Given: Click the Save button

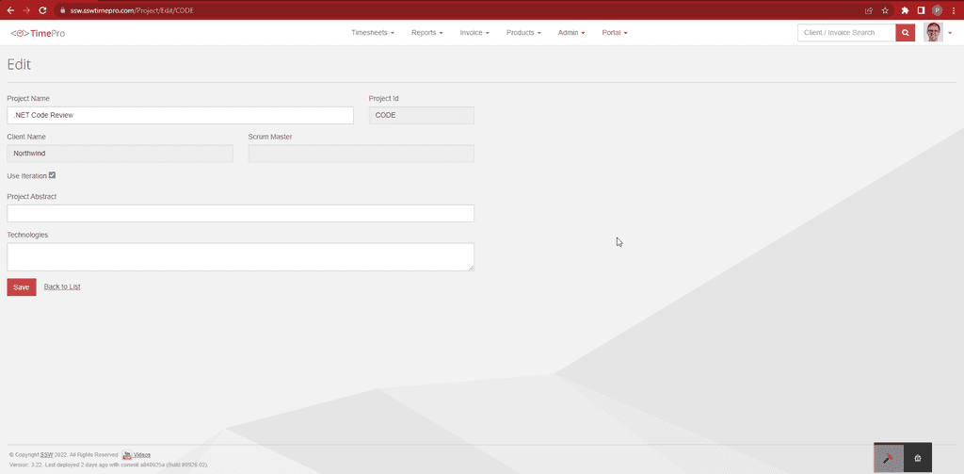Looking at the screenshot, I should (x=21, y=287).
